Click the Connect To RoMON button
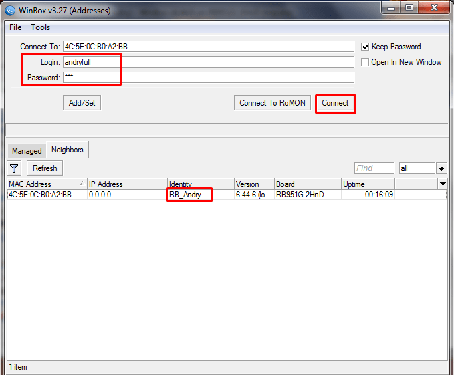 coord(272,103)
